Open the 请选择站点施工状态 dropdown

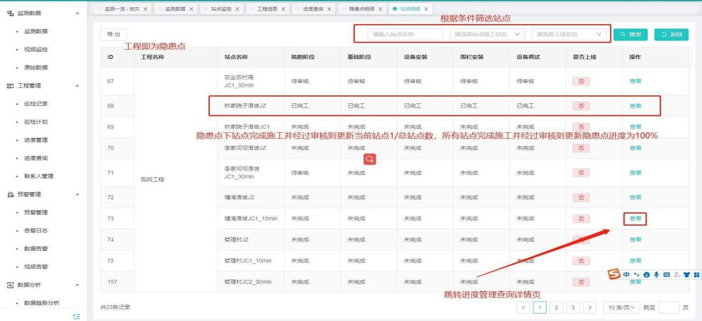[x=487, y=34]
